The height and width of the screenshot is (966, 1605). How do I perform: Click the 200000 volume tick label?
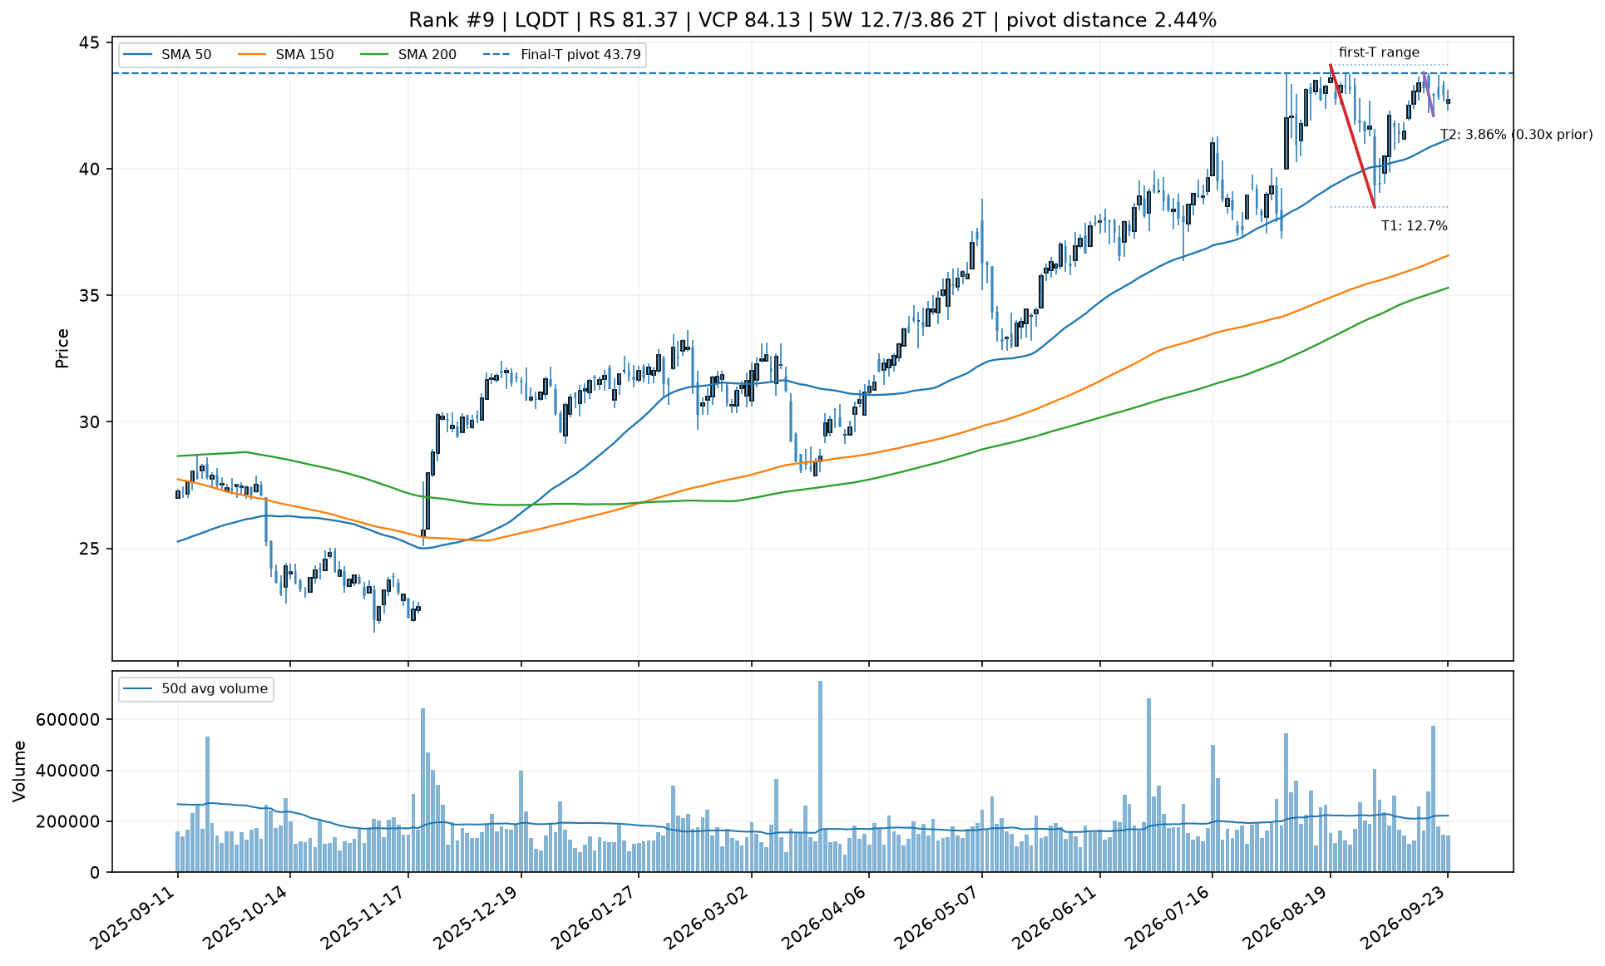[x=68, y=822]
